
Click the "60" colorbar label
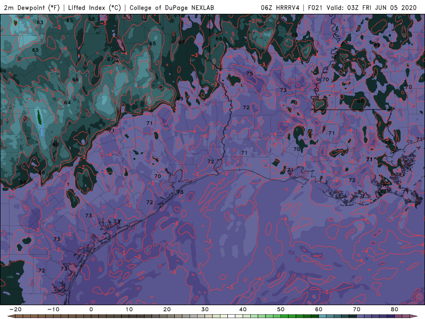pos(319,309)
